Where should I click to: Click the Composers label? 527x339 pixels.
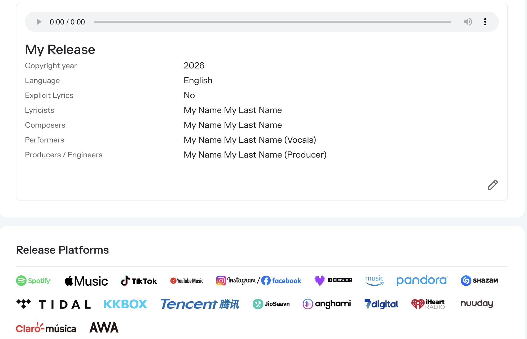pos(45,125)
